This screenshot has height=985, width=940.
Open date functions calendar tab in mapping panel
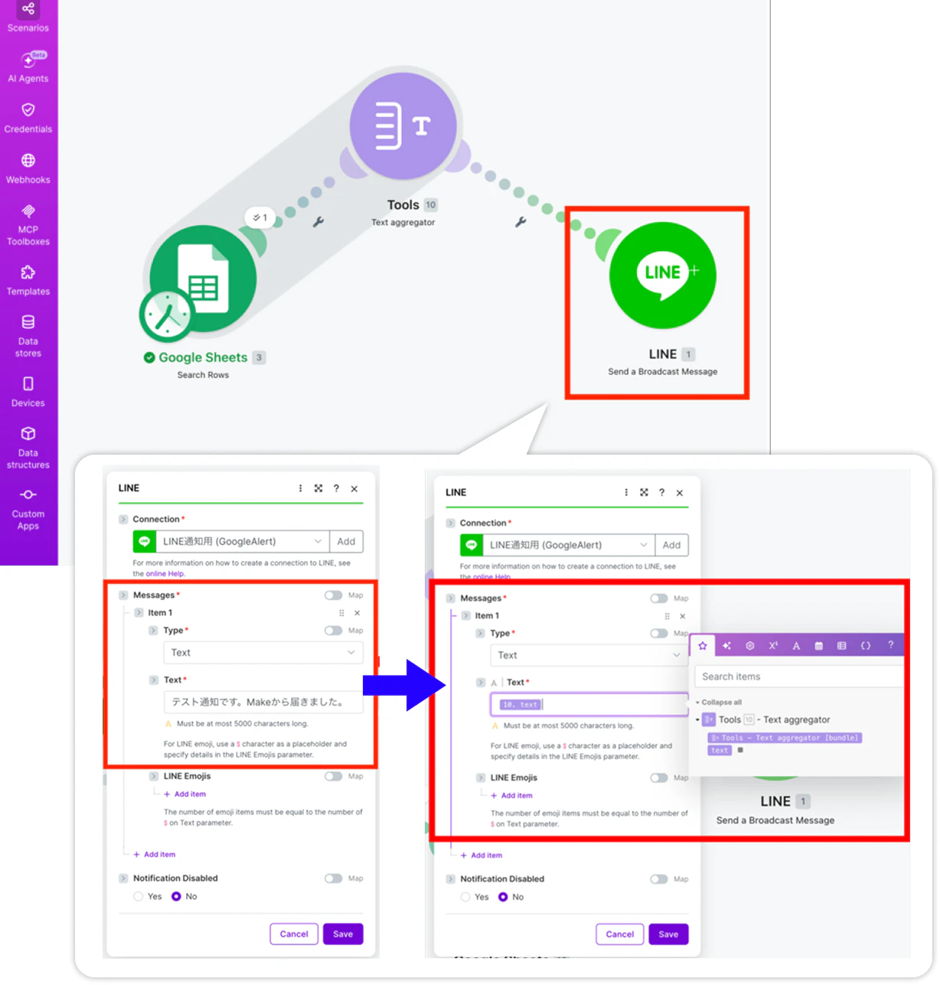819,646
